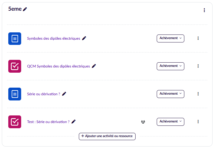215x149 pixels.
Task: Open Achèvement dropdown for Série ou dérivation page
Action: coord(170,94)
